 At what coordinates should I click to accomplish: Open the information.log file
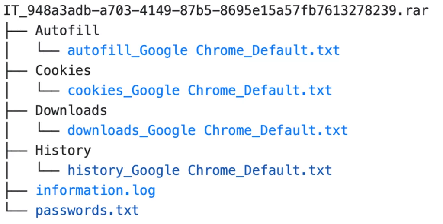(95, 190)
